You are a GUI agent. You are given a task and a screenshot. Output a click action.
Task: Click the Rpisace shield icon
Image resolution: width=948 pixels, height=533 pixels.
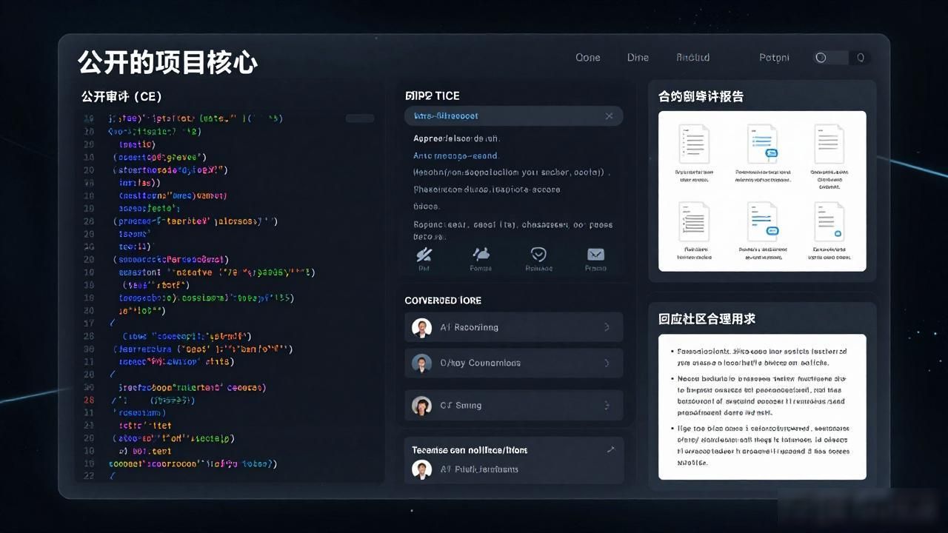tap(538, 255)
